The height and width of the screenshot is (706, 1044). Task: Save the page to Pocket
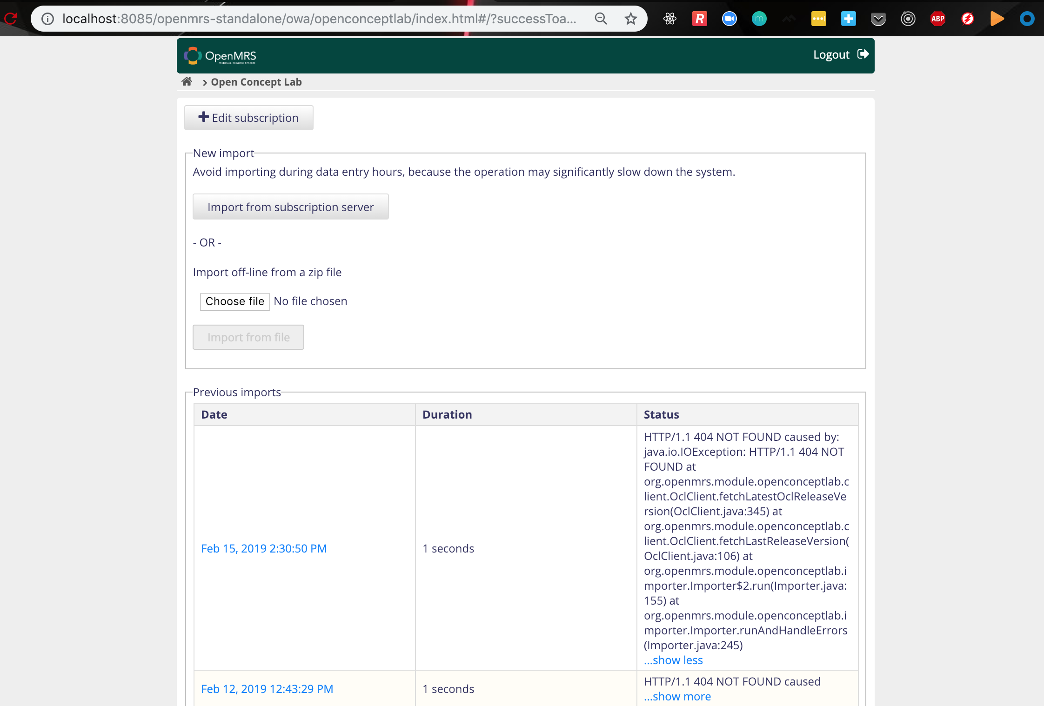pos(877,19)
